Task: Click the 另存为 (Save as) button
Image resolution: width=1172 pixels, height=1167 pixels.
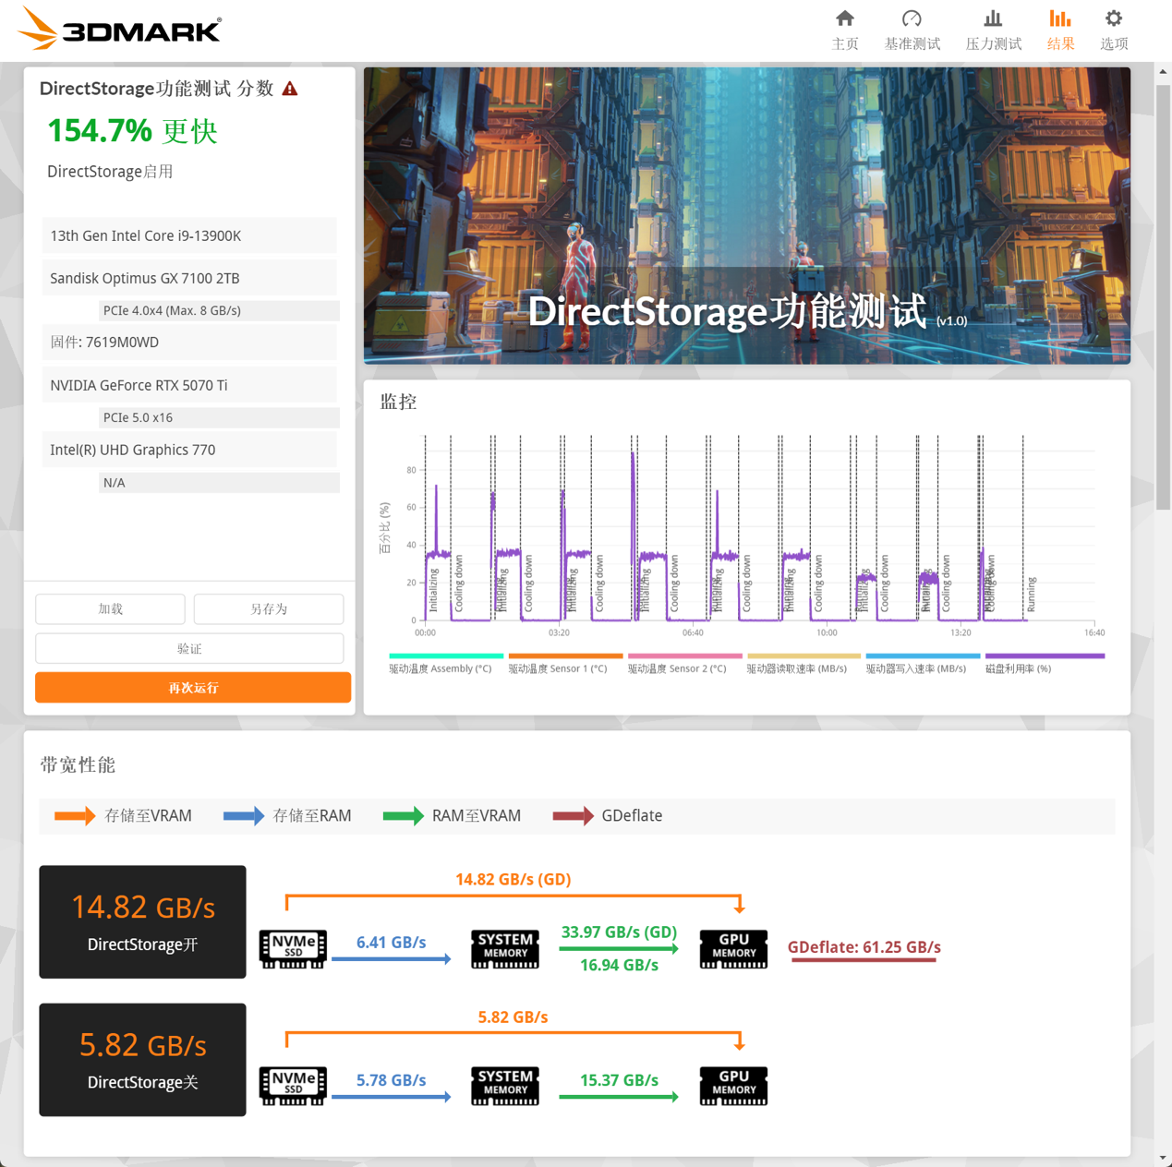Action: (269, 609)
